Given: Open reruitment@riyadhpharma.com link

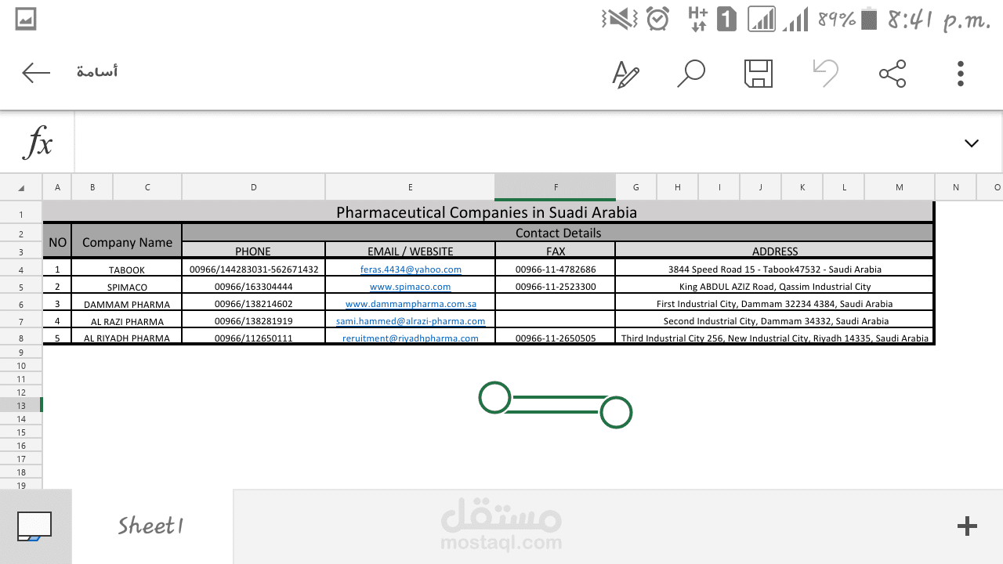Looking at the screenshot, I should [411, 338].
